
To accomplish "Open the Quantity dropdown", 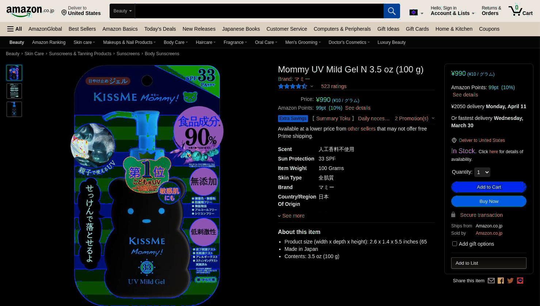I will [482, 172].
